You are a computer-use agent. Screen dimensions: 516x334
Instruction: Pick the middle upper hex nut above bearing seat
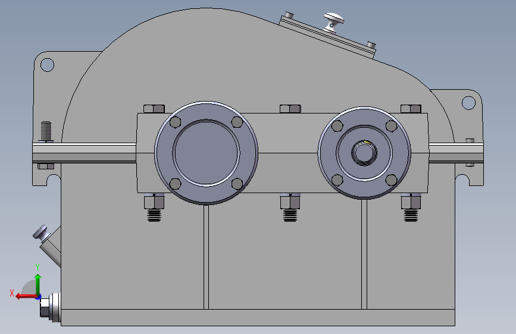click(x=290, y=109)
